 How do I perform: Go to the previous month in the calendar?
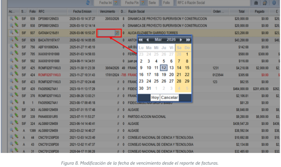click(148, 40)
